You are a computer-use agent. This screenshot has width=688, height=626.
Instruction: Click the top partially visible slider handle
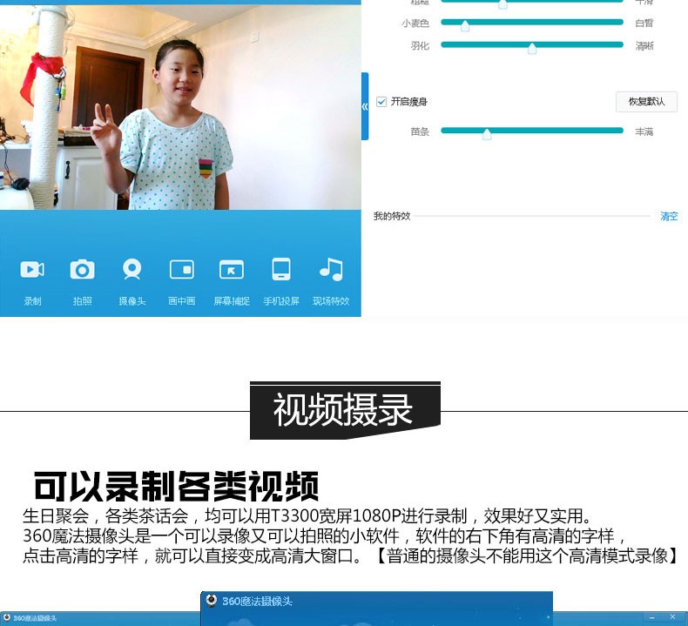pyautogui.click(x=503, y=4)
